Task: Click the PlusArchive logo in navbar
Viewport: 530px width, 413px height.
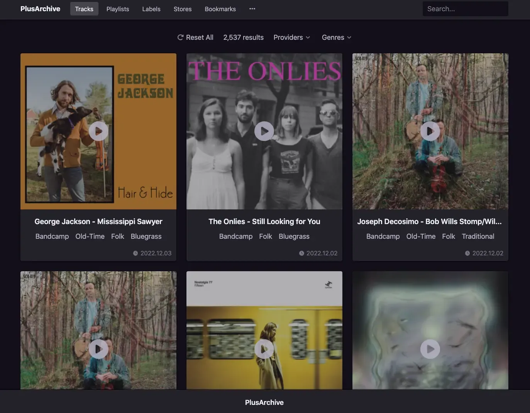Action: [x=40, y=9]
